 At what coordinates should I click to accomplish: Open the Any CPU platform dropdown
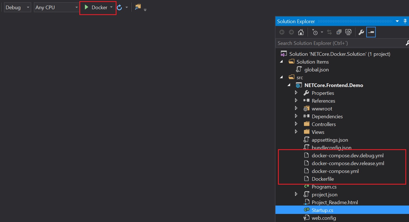76,7
